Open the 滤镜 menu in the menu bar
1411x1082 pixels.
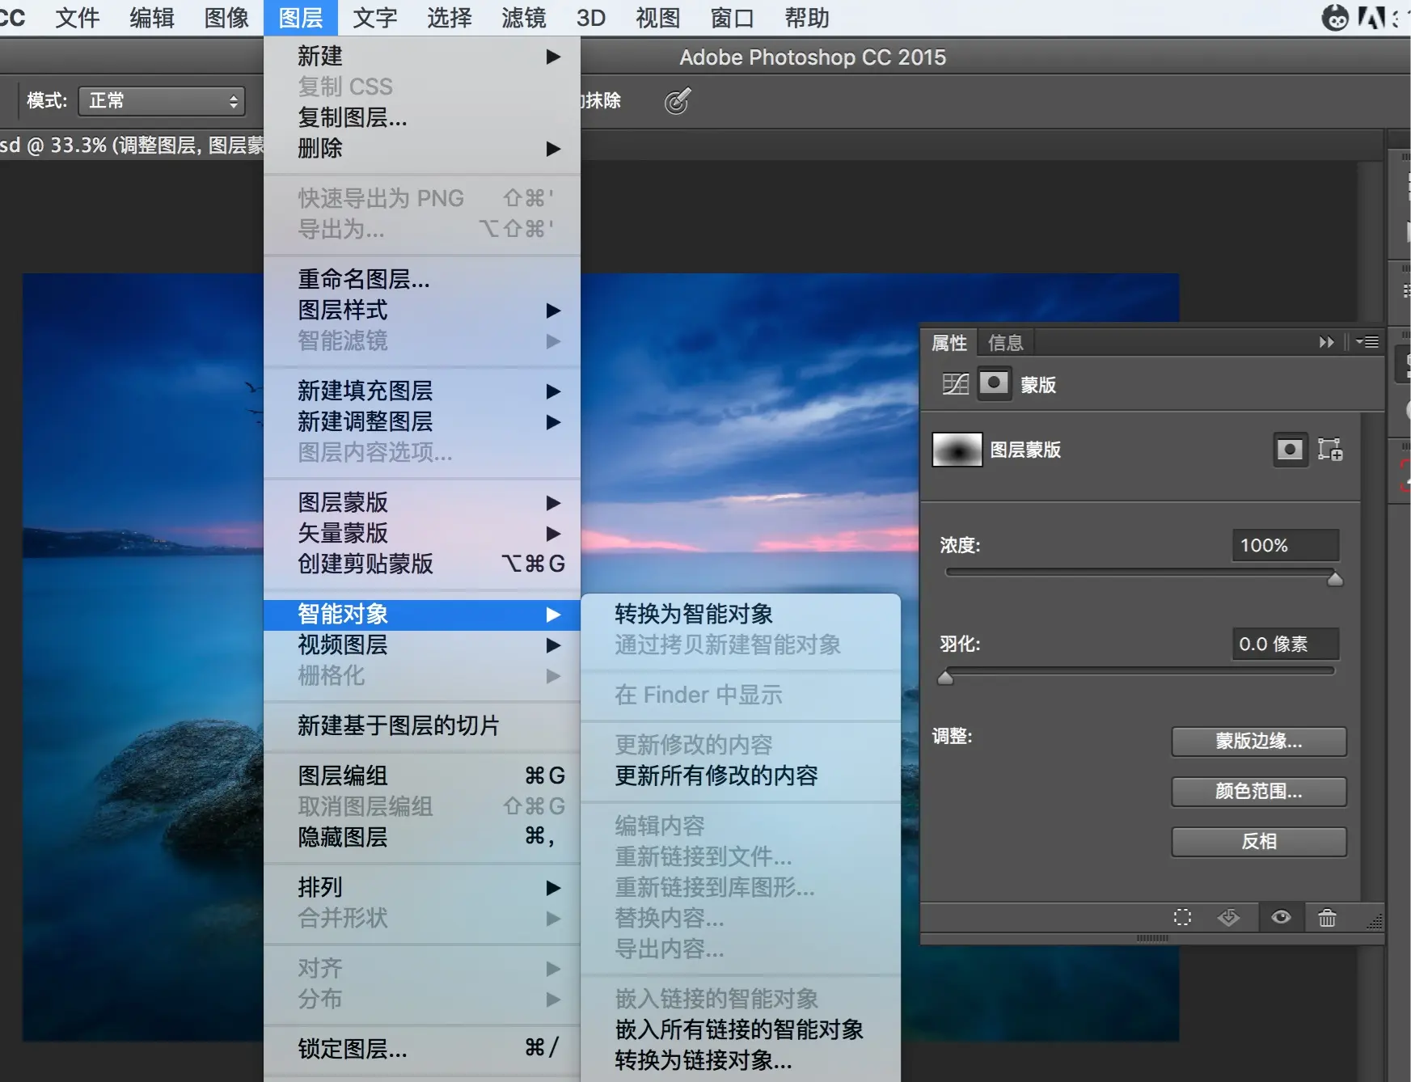point(523,18)
